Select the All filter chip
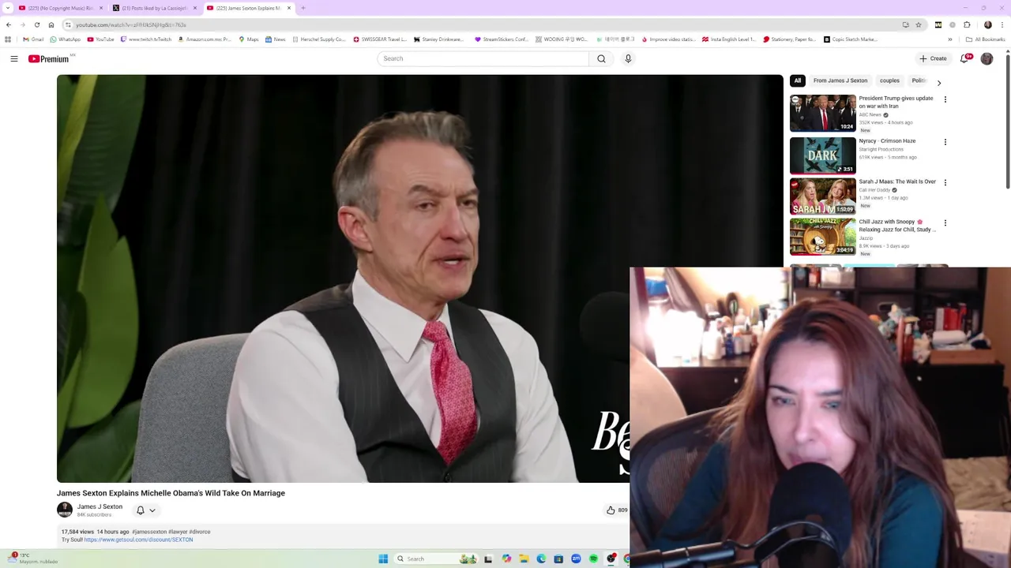 pos(798,80)
